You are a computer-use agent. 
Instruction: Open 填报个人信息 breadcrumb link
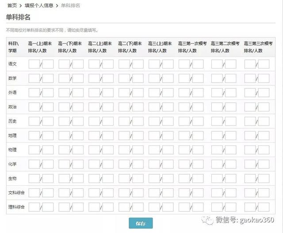click(x=39, y=6)
